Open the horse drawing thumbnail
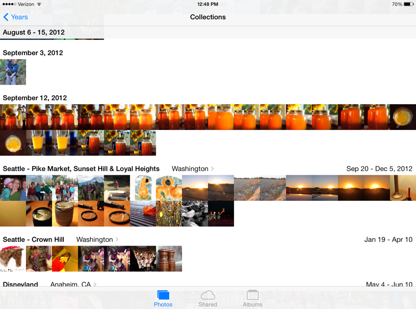The width and height of the screenshot is (416, 309). [x=13, y=259]
